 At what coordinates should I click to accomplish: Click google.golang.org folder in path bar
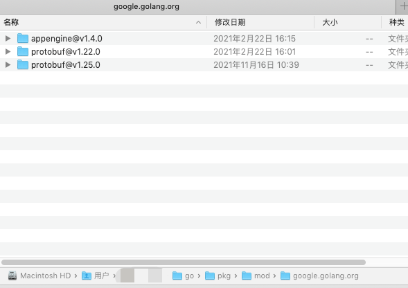[319, 276]
